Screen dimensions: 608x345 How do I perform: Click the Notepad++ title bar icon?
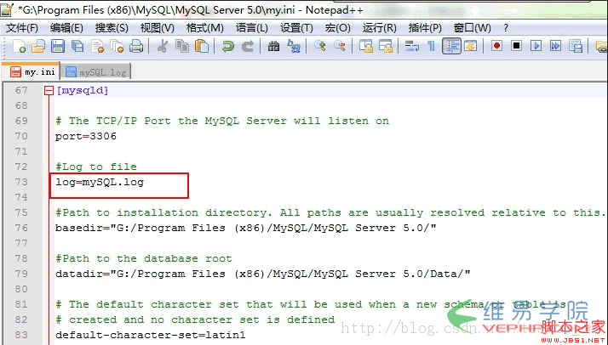8,9
